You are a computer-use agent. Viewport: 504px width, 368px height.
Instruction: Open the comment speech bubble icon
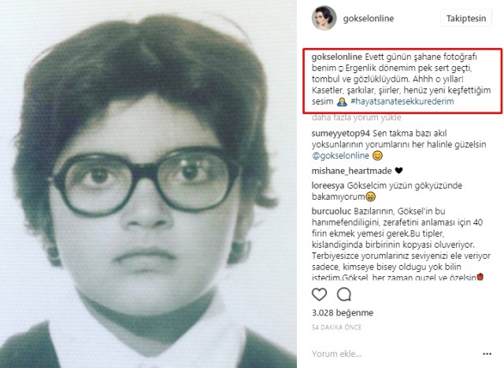coord(343,294)
